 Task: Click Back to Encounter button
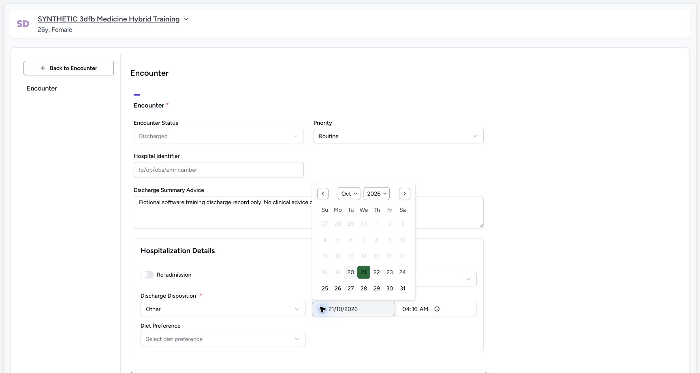coord(68,68)
